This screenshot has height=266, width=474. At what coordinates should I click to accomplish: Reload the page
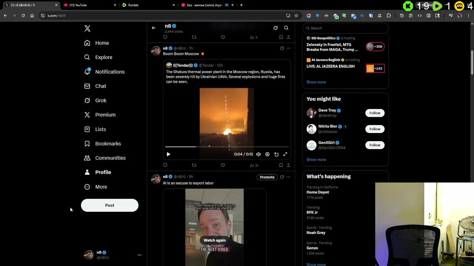pos(23,16)
